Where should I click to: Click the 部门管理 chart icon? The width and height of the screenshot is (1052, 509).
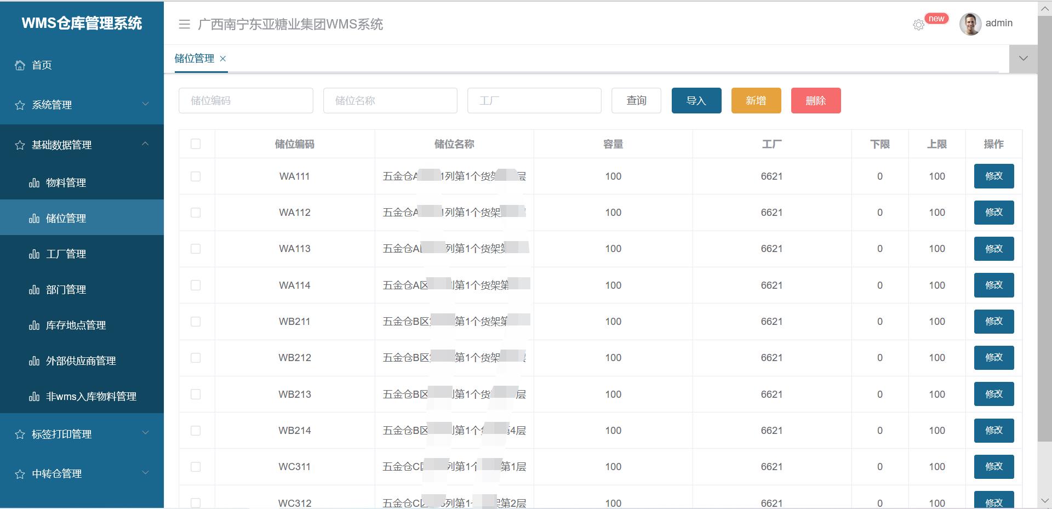pyautogui.click(x=34, y=289)
